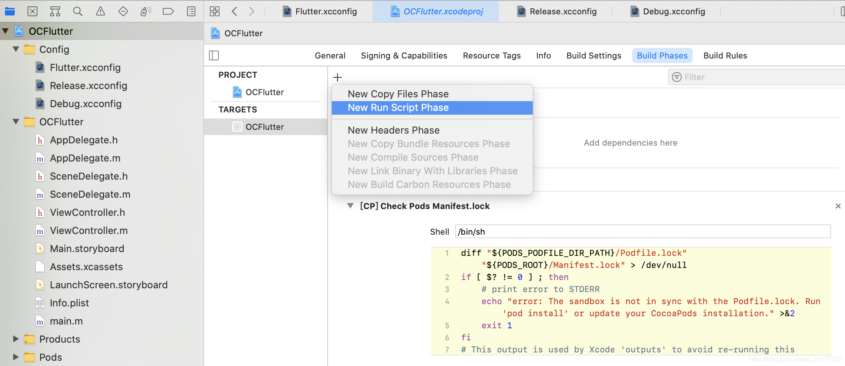Open the Report navigator icon

pyautogui.click(x=191, y=11)
